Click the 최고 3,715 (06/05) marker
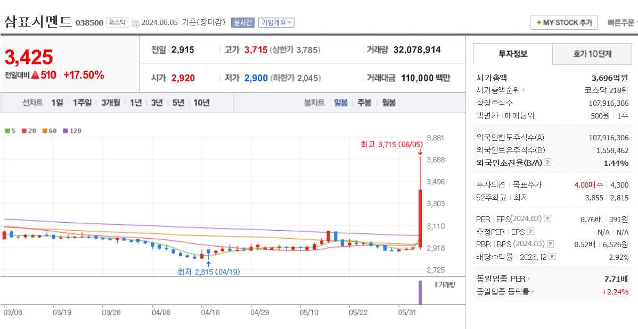 click(392, 144)
